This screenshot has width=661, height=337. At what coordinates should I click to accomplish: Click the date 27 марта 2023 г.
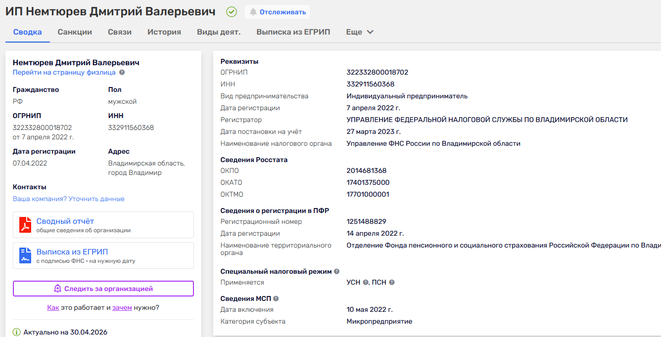click(374, 132)
